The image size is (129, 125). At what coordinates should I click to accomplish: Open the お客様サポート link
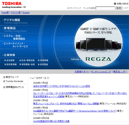pos(82,72)
